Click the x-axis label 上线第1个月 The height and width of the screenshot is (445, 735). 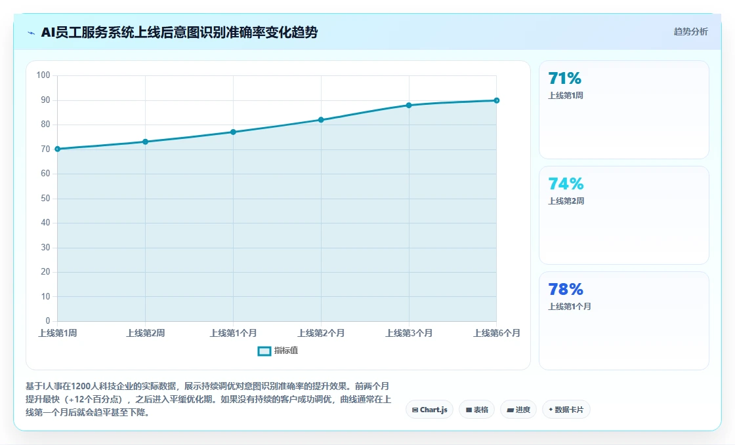pos(233,333)
